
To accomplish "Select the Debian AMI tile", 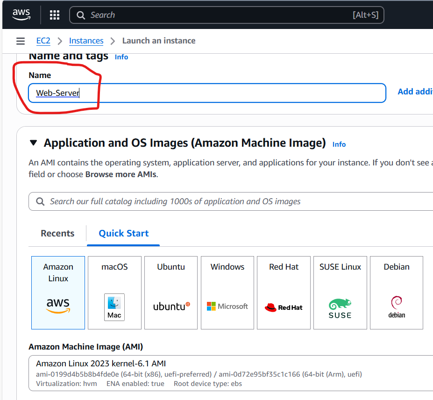I will coord(396,293).
